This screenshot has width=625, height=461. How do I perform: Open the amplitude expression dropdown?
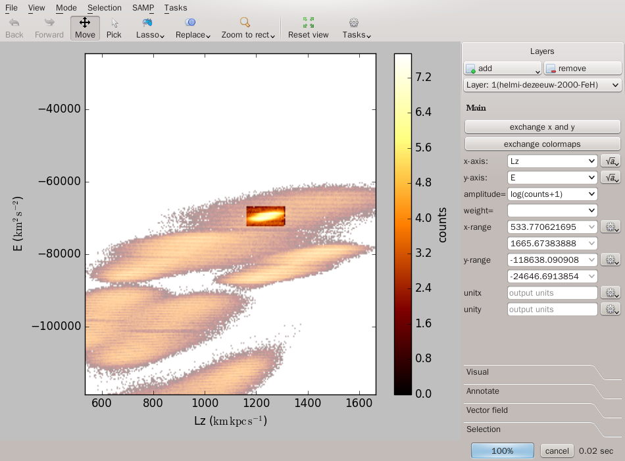tap(552, 194)
